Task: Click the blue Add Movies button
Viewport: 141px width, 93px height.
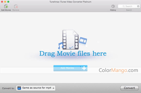Action: (x=70, y=68)
